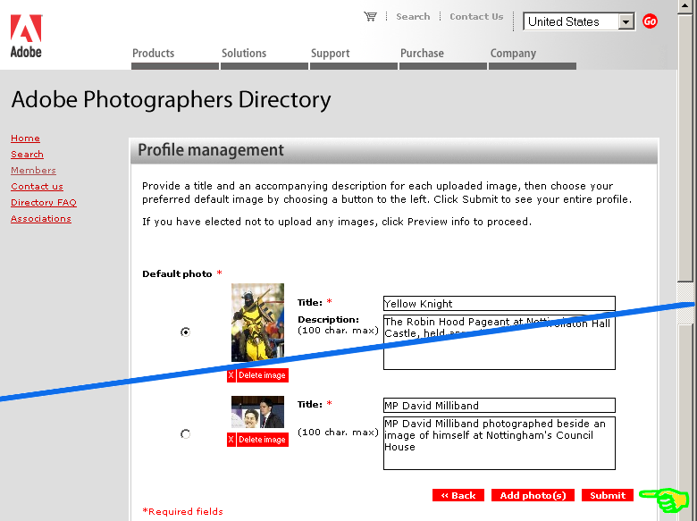697x521 pixels.
Task: Click X icon beside David Milliband Delete image
Action: click(231, 440)
